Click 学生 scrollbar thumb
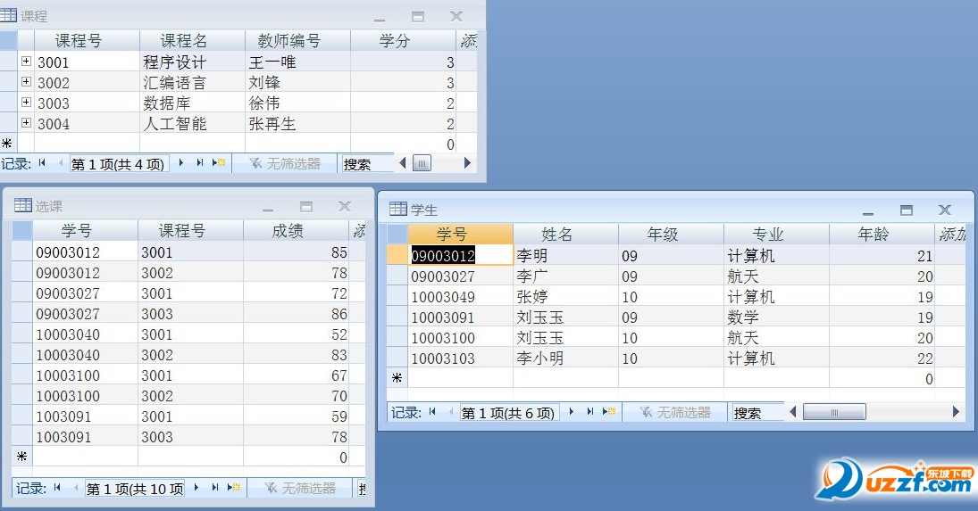978x511 pixels. (834, 412)
